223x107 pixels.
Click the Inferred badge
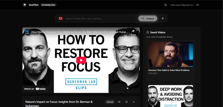pos(110,102)
